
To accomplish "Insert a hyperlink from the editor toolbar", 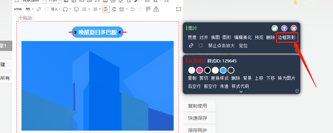I will pyautogui.click(x=39, y=9).
